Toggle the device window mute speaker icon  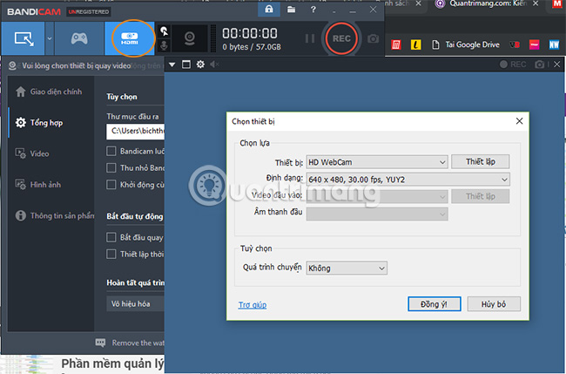214,65
